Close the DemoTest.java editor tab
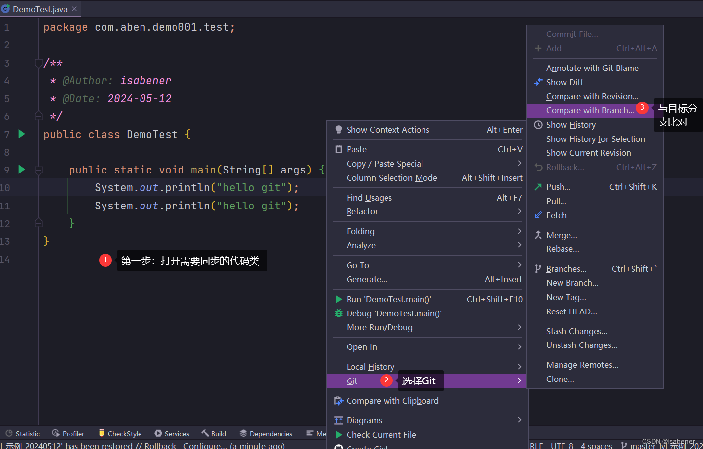The height and width of the screenshot is (449, 703). [x=74, y=9]
